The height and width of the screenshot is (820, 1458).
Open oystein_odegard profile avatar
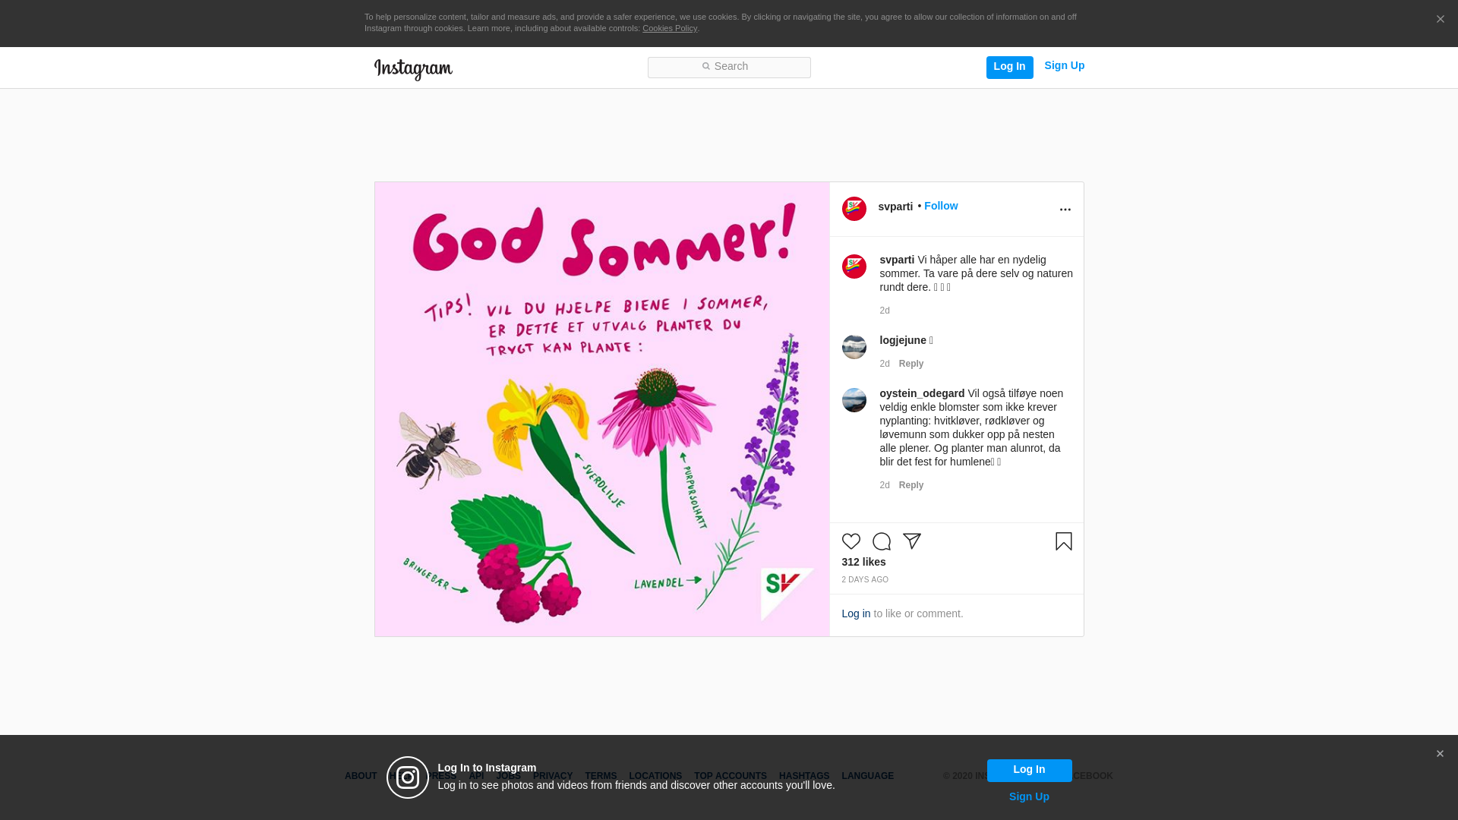tap(854, 400)
